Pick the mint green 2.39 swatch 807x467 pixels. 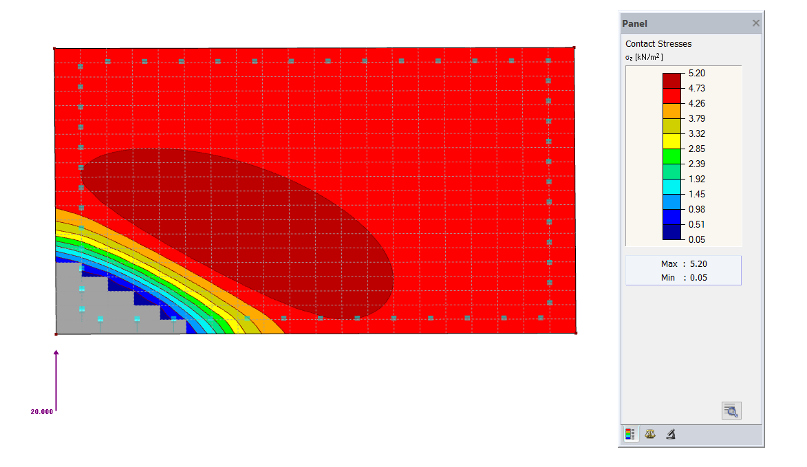coord(671,172)
